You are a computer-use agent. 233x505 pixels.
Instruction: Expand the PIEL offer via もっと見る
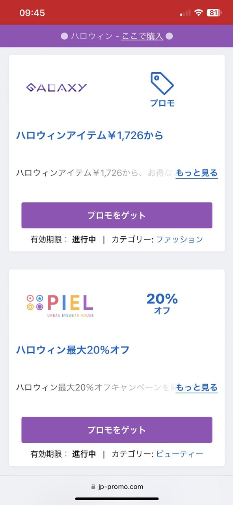tap(196, 388)
